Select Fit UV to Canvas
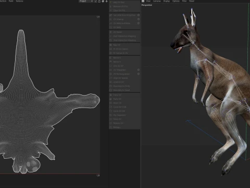250x188 pixels. coord(124,49)
